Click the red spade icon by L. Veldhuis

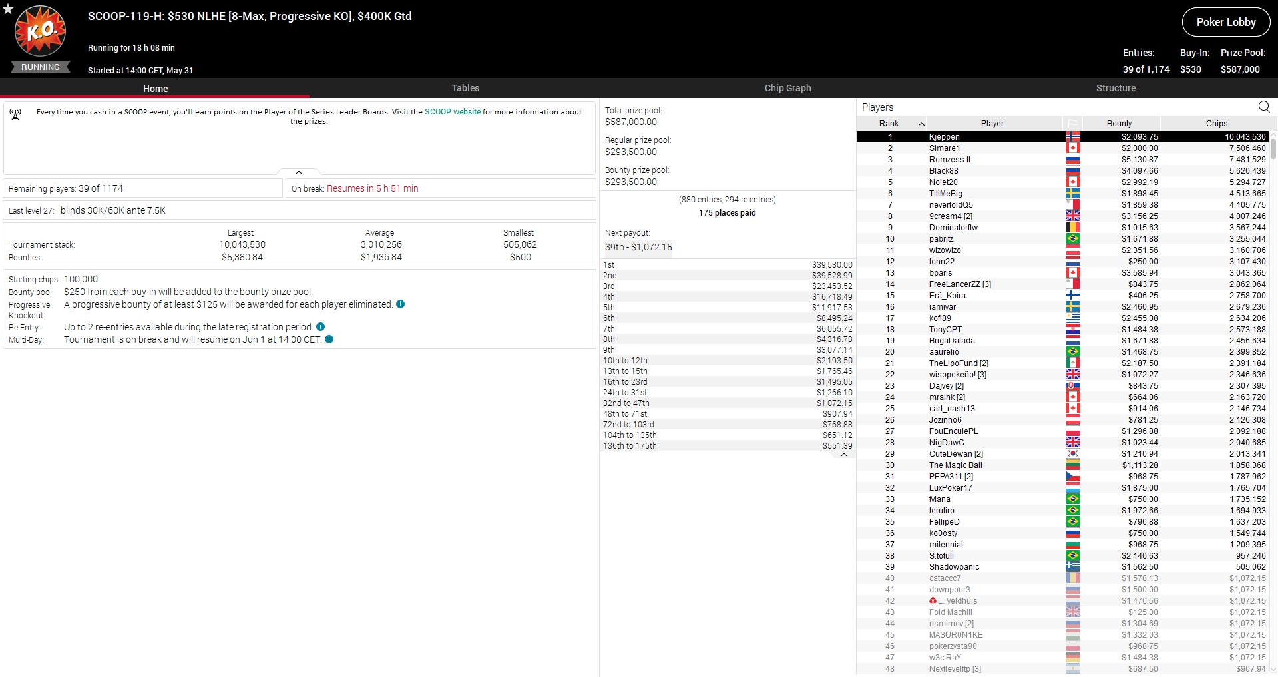pos(933,601)
